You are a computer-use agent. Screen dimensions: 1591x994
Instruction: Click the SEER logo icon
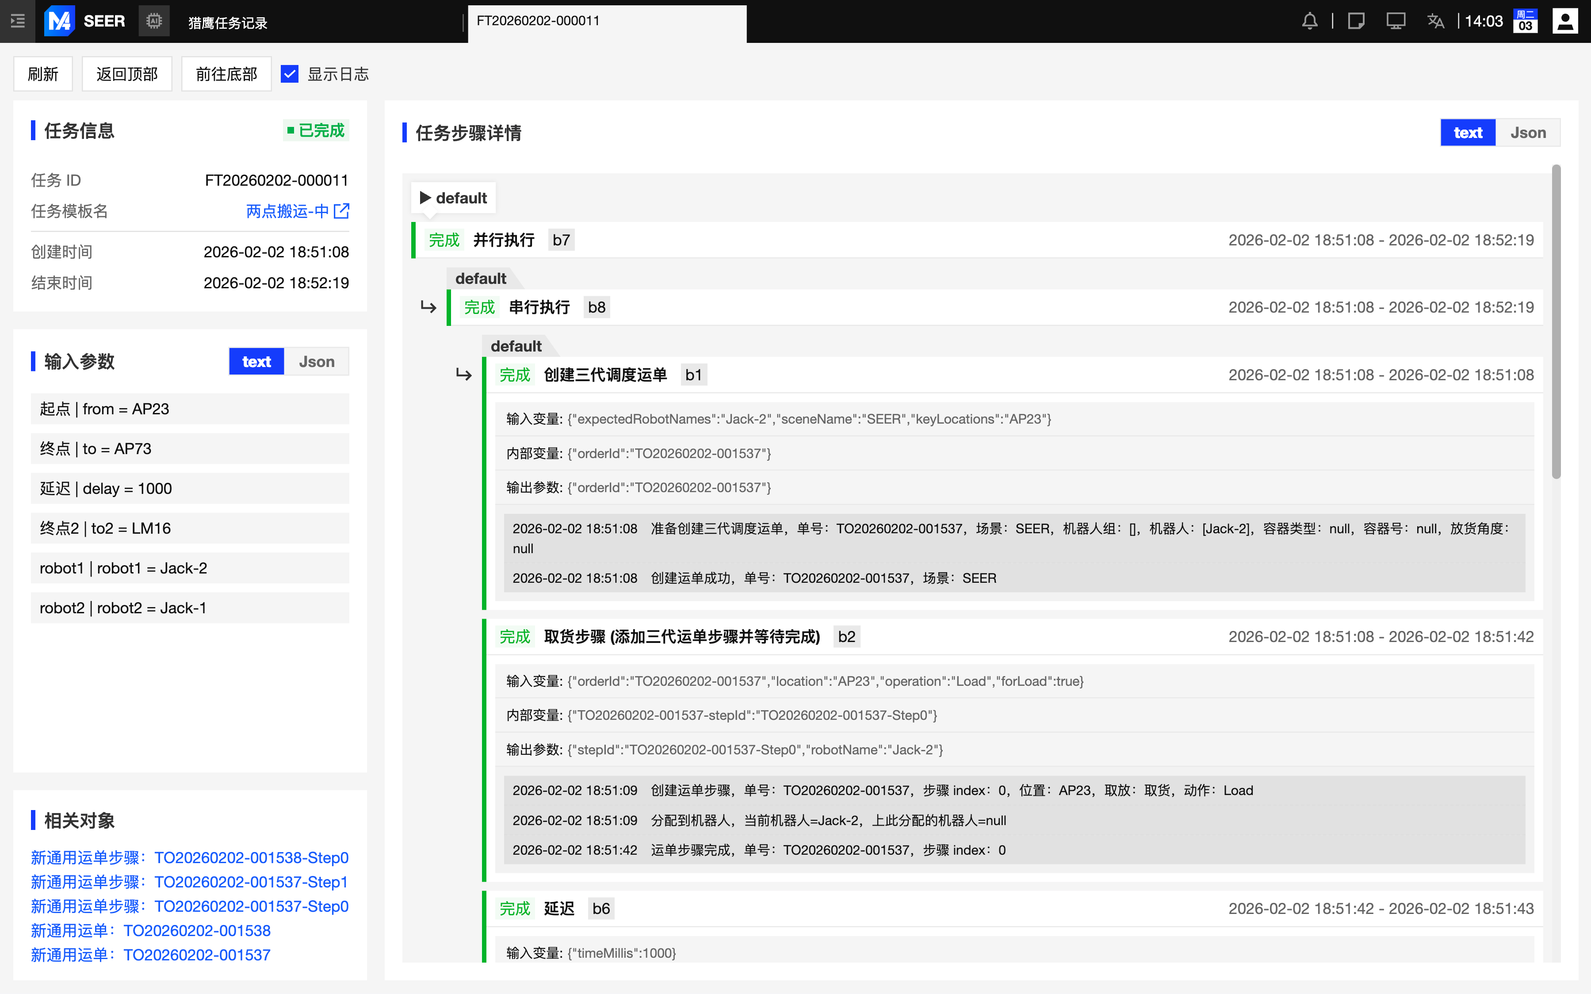(x=59, y=21)
